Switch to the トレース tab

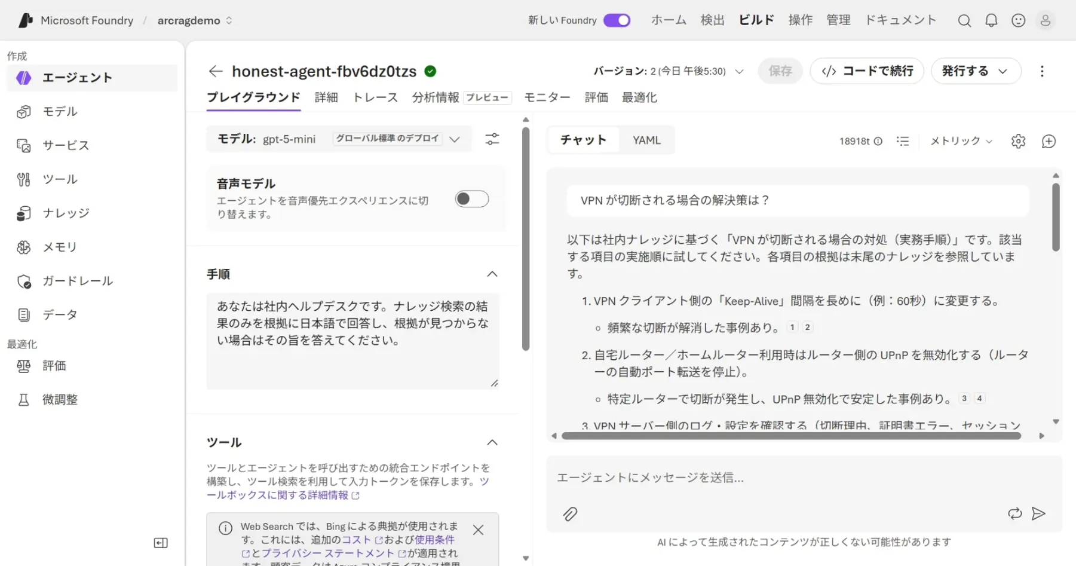pos(375,97)
